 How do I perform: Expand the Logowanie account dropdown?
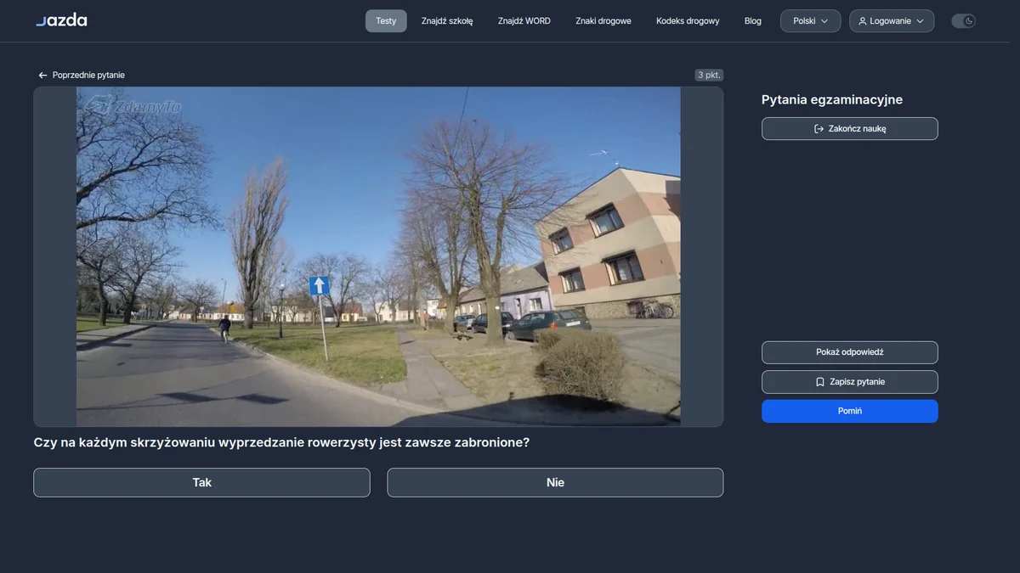[x=891, y=21]
